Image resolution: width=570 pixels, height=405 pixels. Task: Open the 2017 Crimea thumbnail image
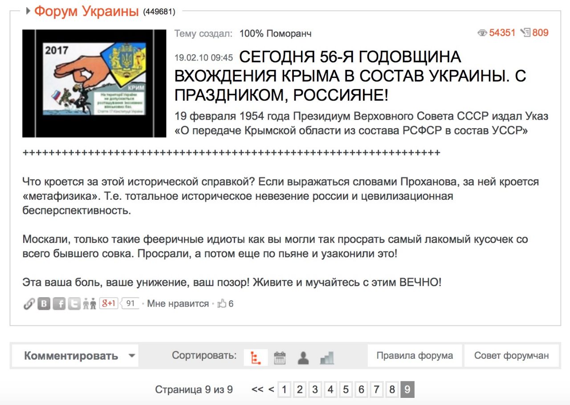(94, 83)
